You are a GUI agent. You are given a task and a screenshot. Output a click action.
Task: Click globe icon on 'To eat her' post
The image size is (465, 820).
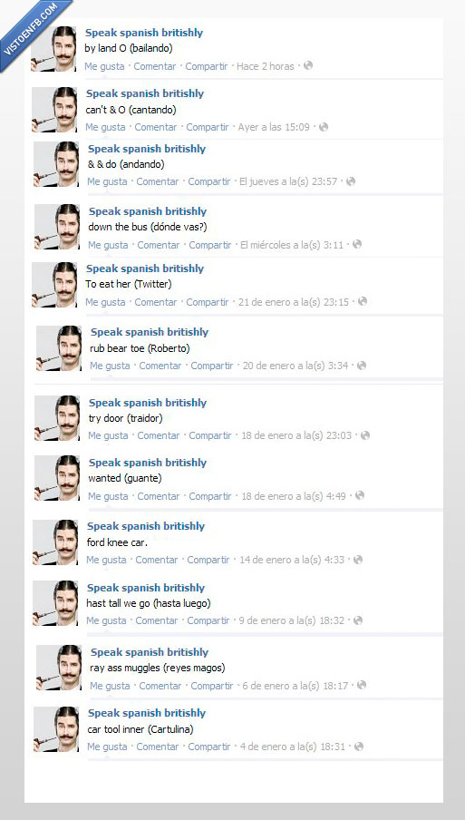point(362,301)
